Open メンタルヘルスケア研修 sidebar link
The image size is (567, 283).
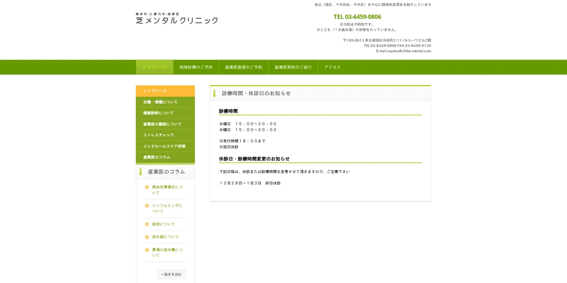[x=165, y=146]
